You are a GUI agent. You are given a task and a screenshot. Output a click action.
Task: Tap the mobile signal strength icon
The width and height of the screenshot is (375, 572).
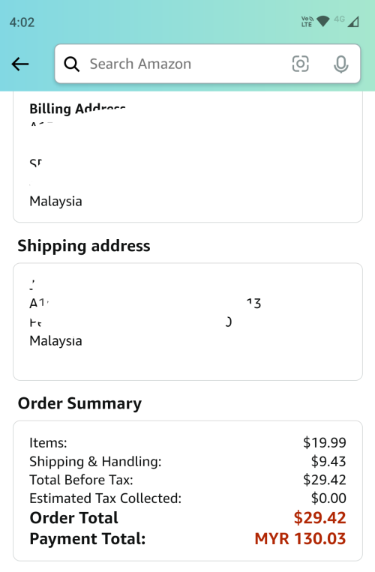point(353,22)
